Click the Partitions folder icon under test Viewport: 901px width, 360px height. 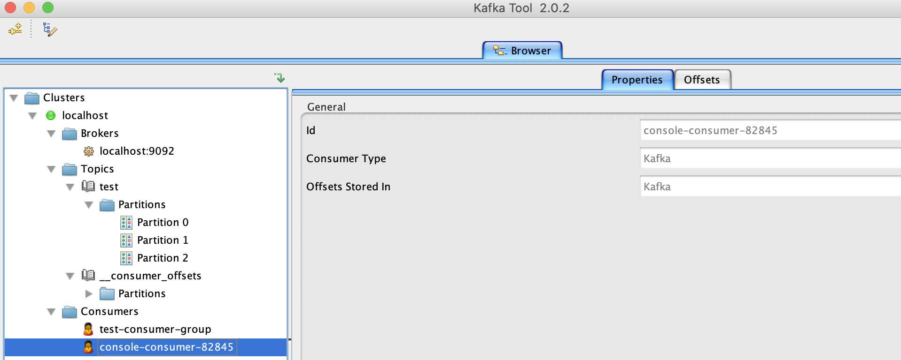coord(107,205)
